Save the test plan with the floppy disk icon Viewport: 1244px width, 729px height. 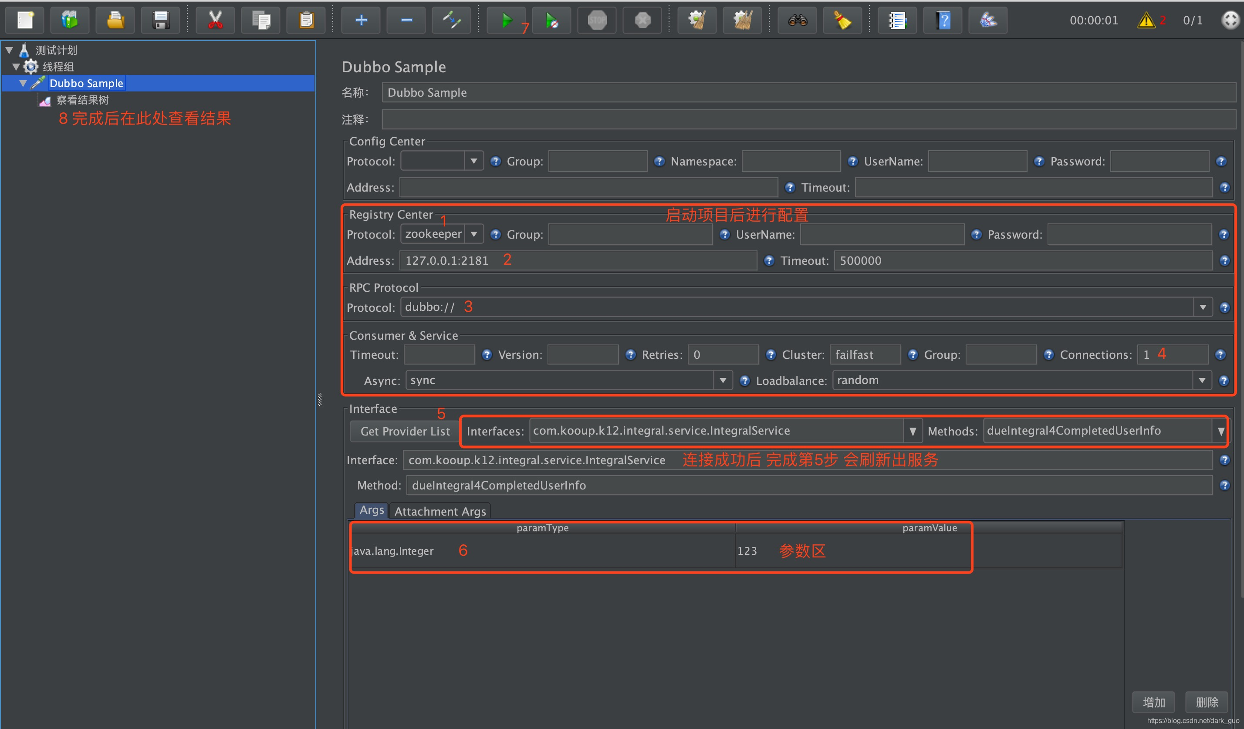160,20
